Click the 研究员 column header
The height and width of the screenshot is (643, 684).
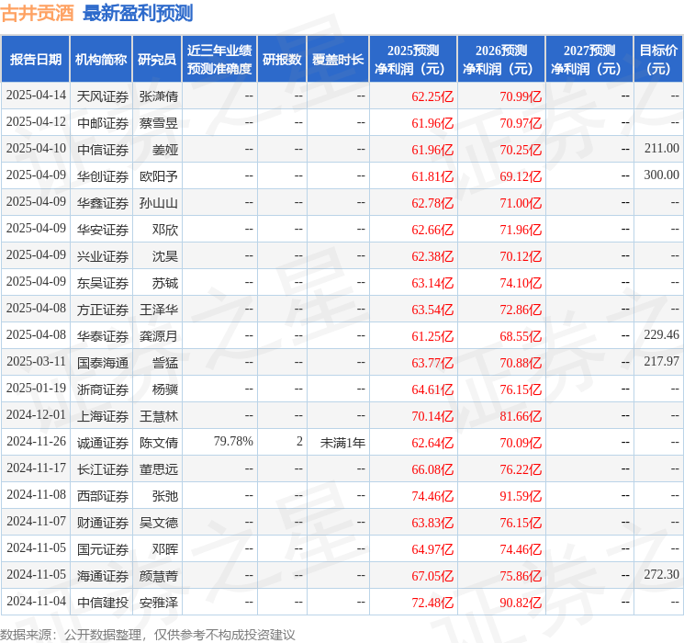point(157,59)
